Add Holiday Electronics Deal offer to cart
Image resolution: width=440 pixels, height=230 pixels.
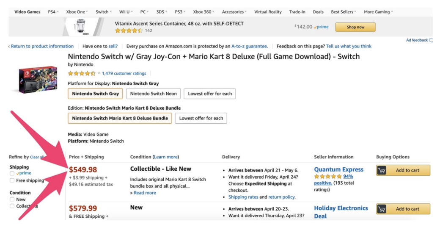coord(403,209)
